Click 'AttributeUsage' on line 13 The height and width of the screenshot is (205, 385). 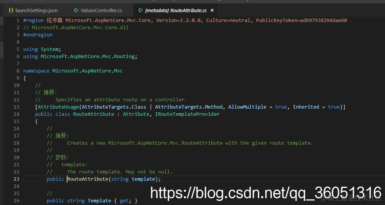click(x=58, y=107)
